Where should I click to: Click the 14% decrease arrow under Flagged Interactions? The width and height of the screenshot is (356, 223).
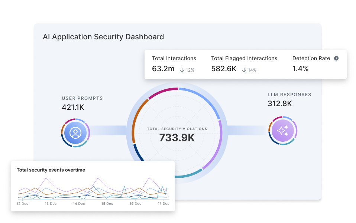click(x=244, y=70)
